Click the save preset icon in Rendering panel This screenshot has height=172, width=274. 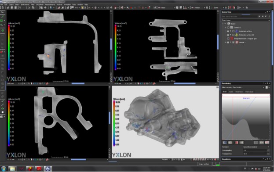[267, 87]
